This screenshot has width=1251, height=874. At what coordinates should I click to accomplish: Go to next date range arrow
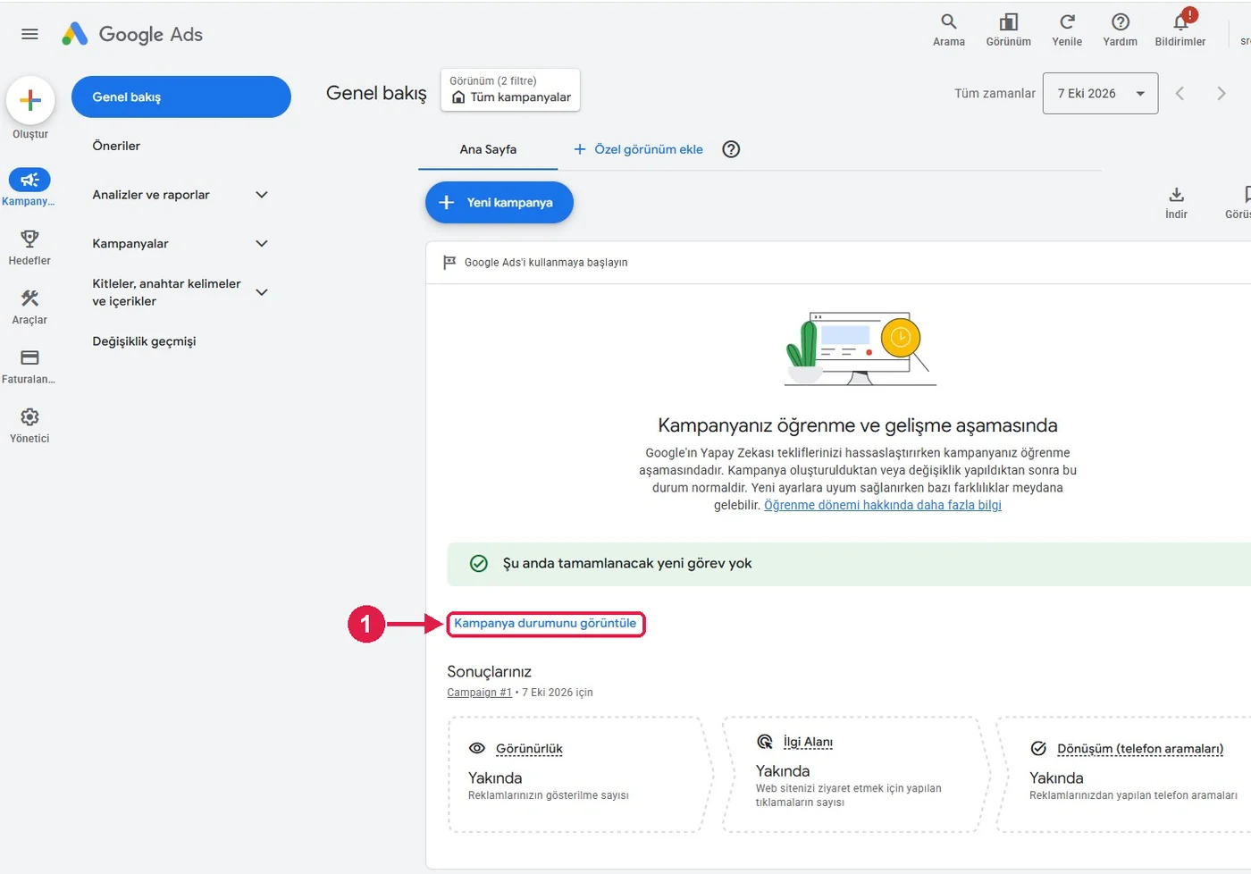coord(1221,93)
